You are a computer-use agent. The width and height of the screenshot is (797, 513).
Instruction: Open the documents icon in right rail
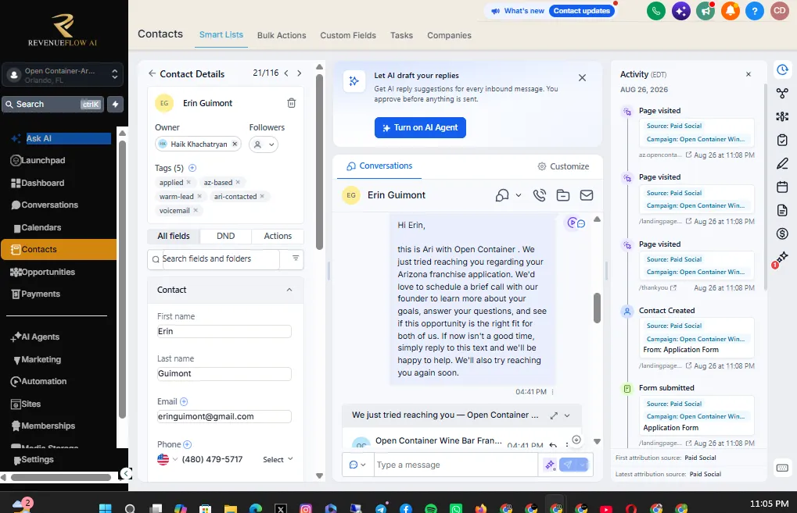[x=782, y=210]
